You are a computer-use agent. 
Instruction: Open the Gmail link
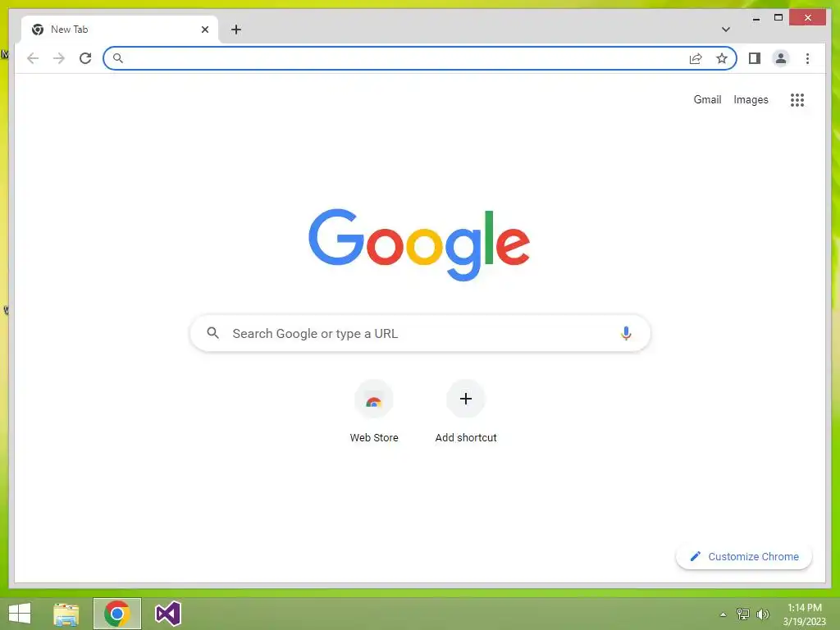(x=707, y=99)
